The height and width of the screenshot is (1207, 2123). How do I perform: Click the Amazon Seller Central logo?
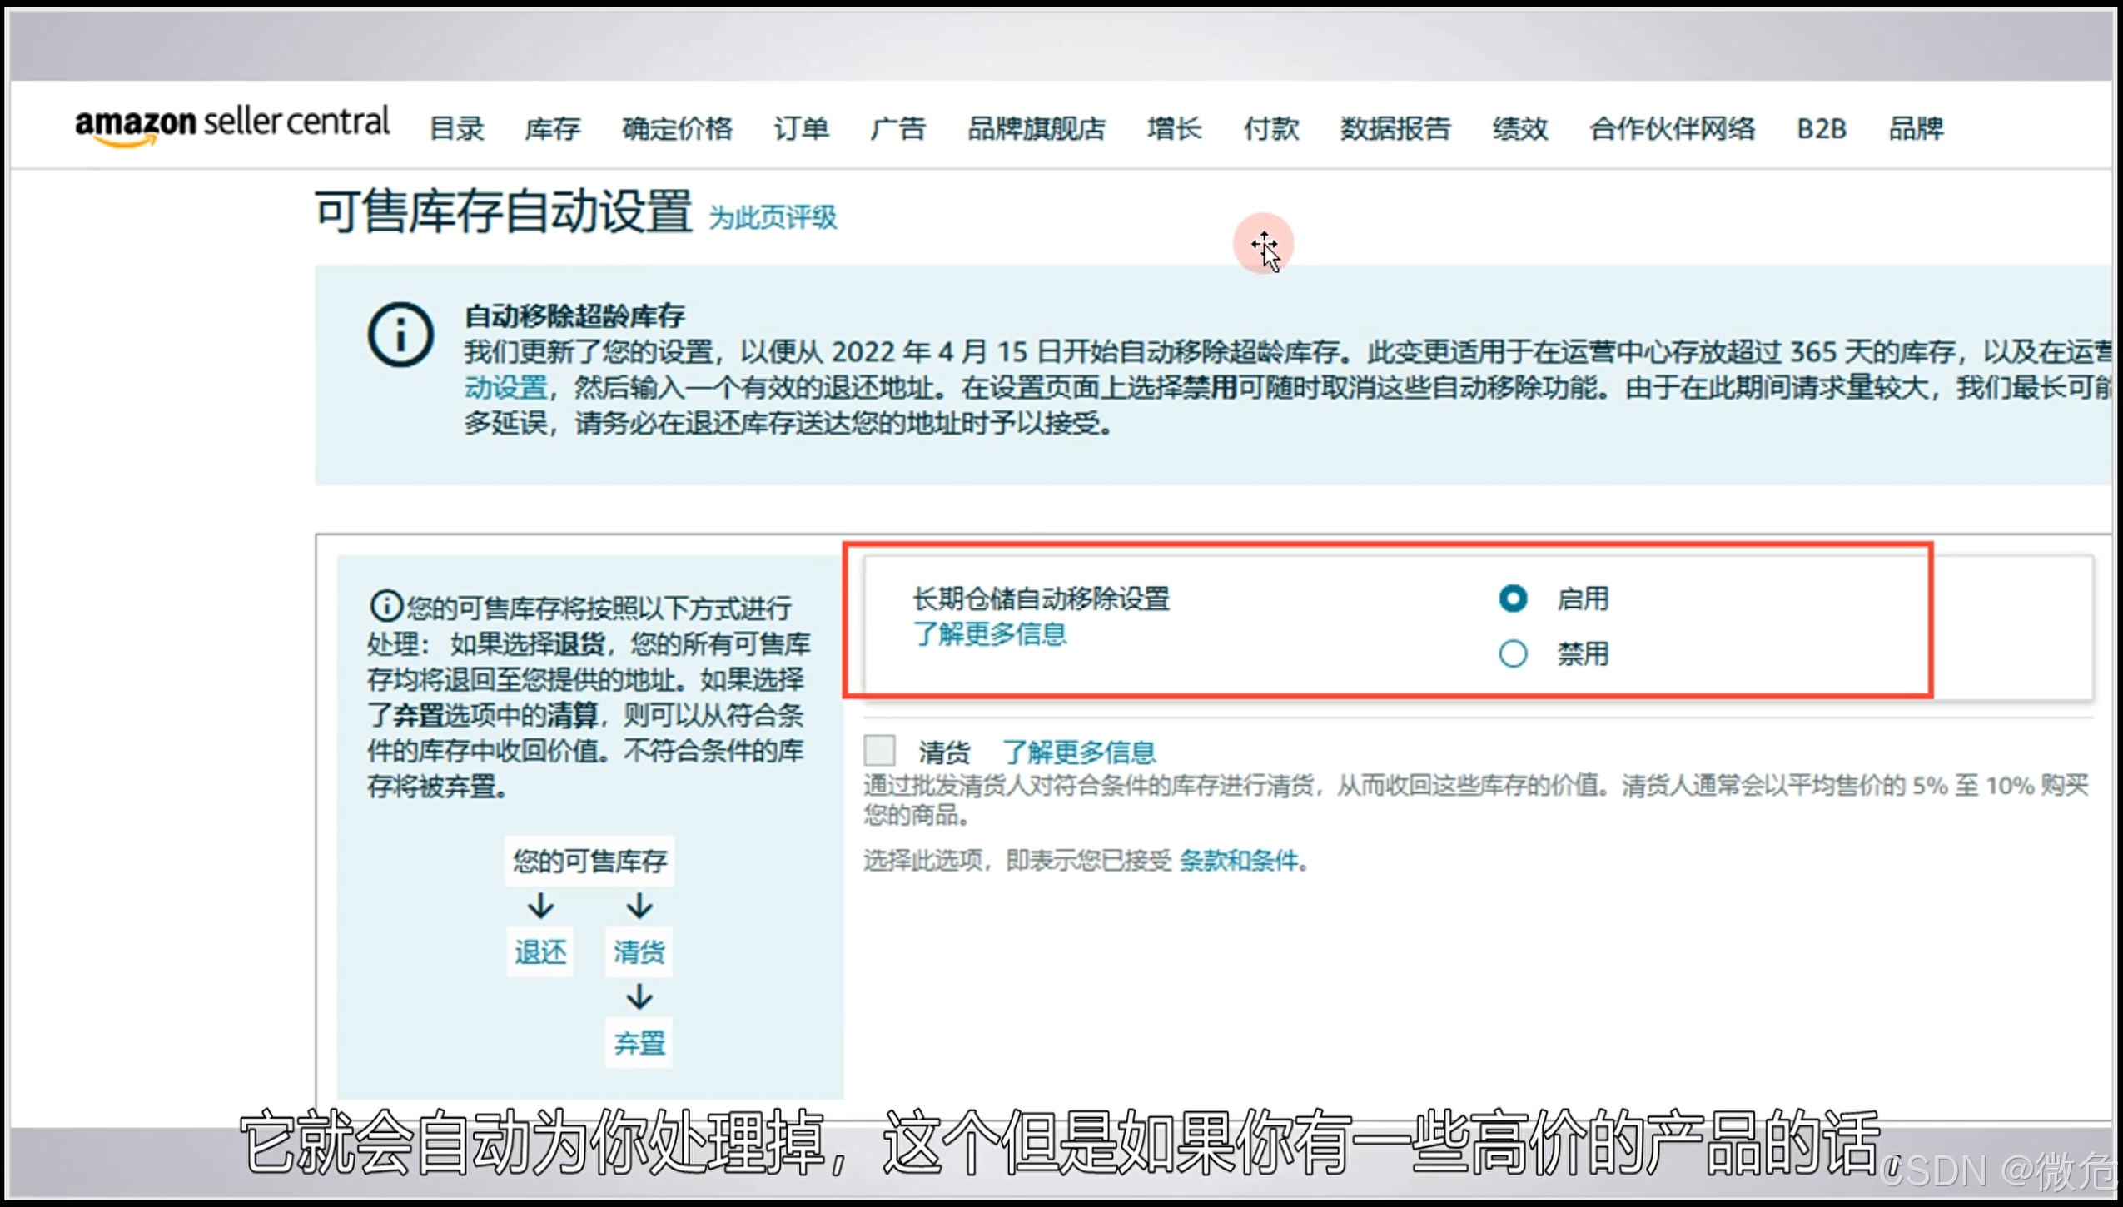click(231, 125)
